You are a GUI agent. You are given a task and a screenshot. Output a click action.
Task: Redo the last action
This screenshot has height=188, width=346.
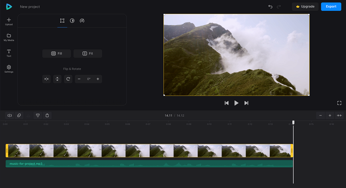279,6
